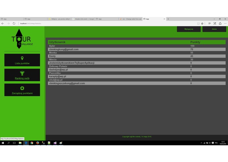Switch to the css Change select box tab
228x162 pixels.
[x=131, y=19]
